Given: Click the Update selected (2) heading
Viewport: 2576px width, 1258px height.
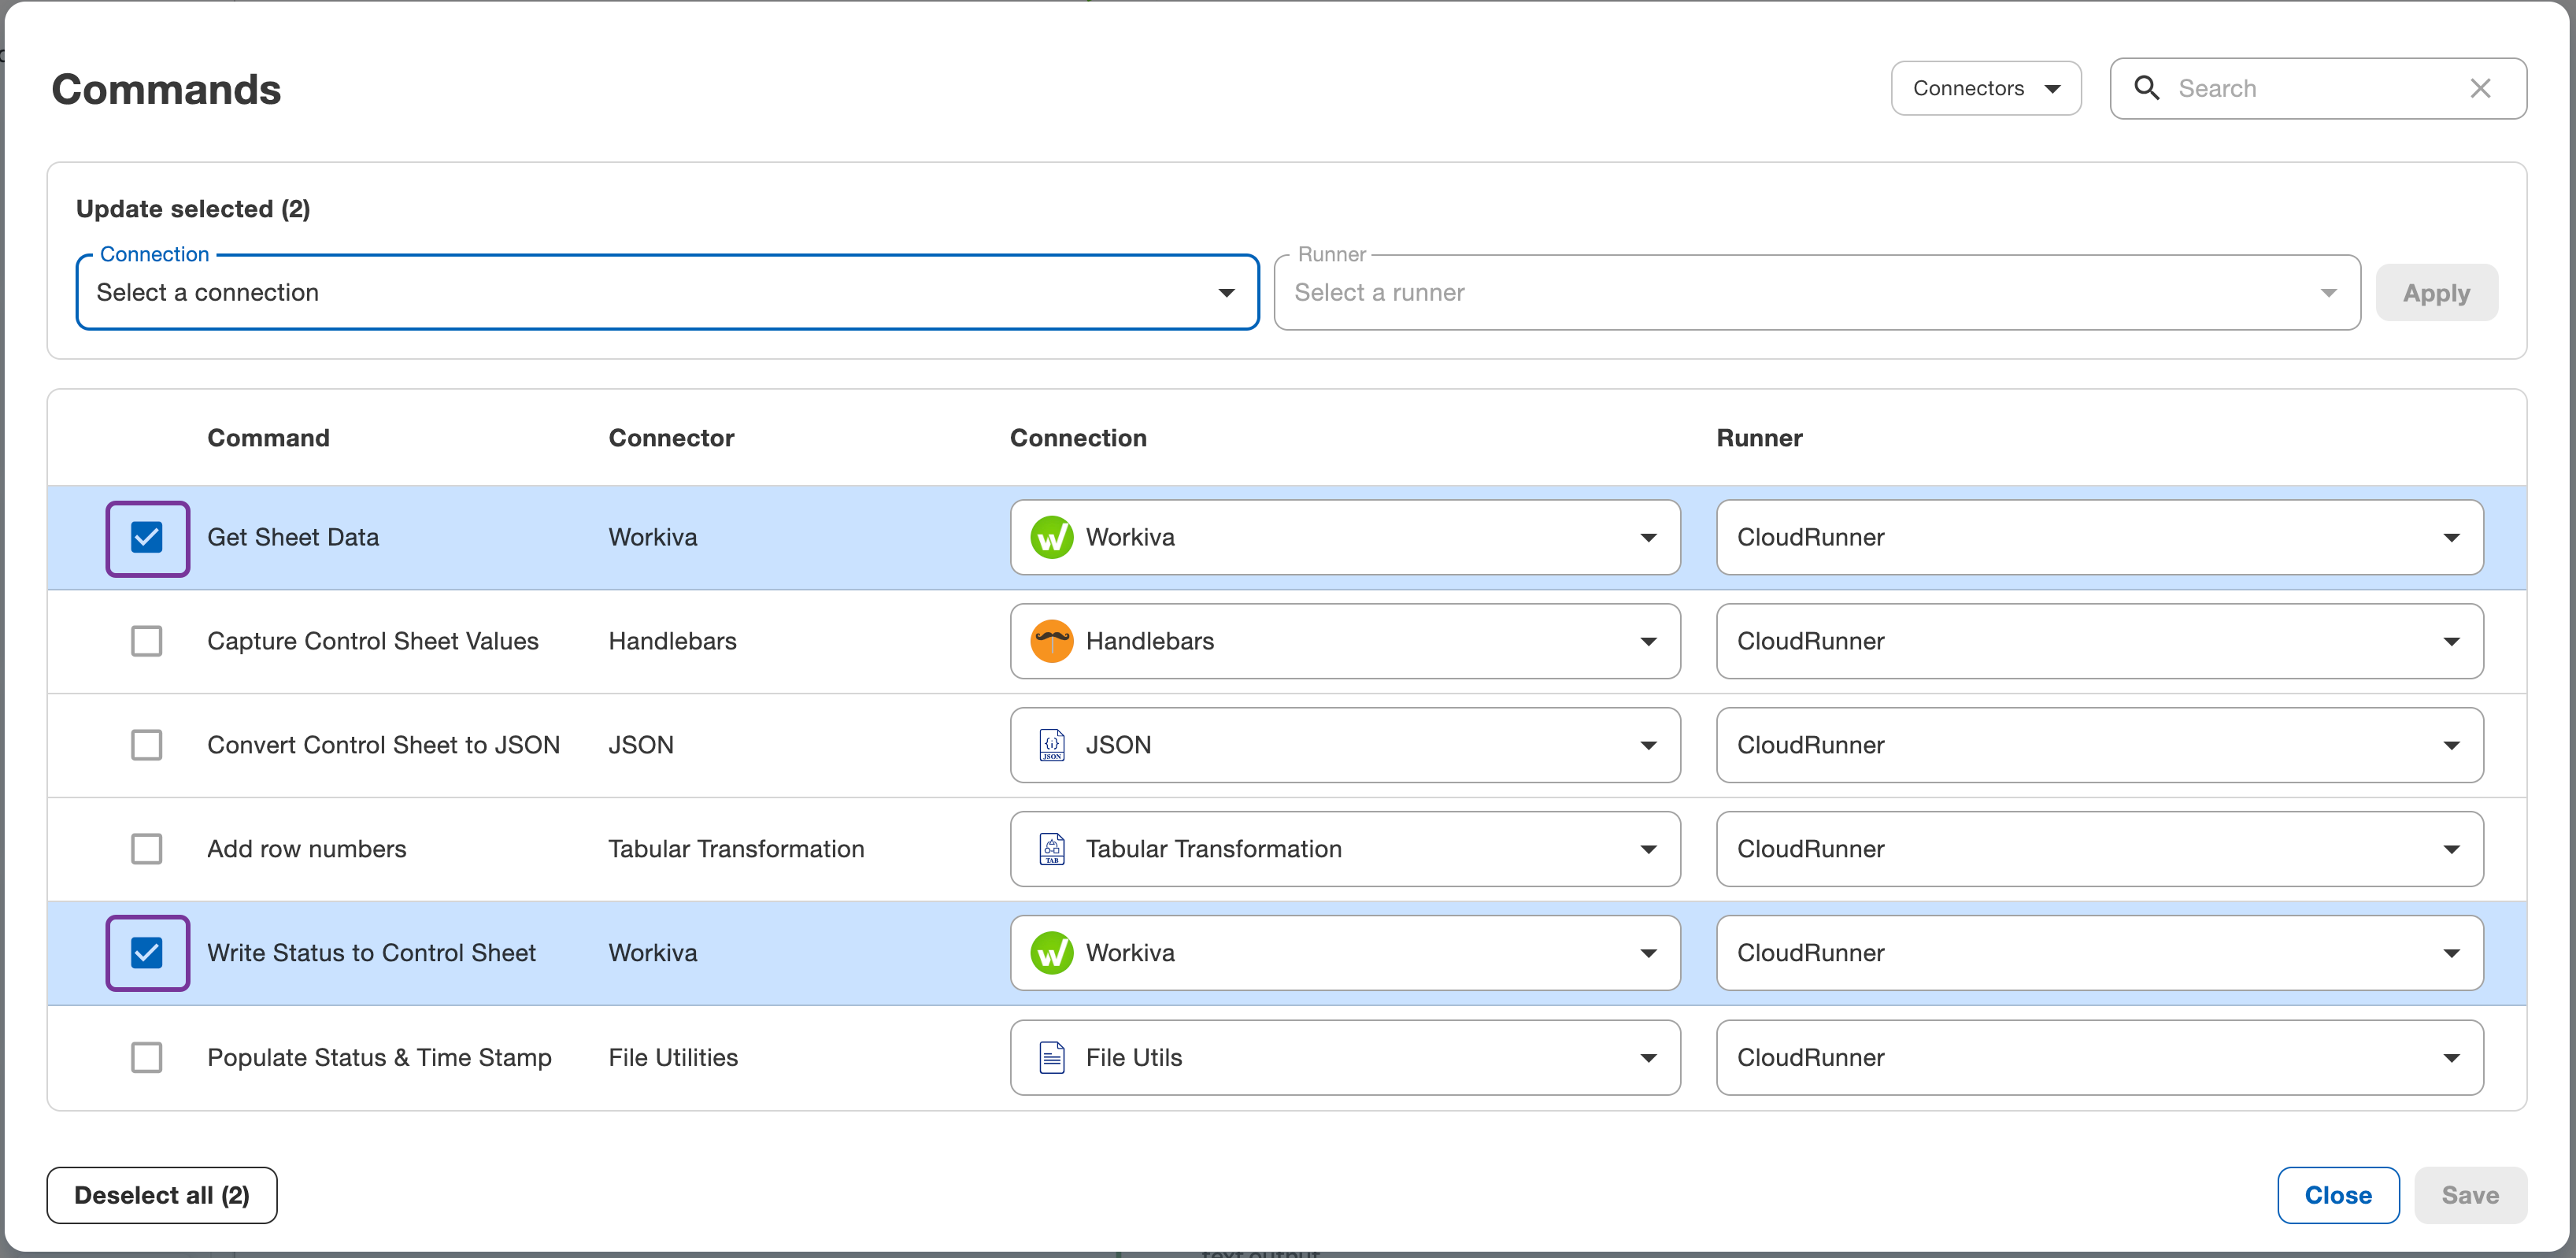Looking at the screenshot, I should point(193,209).
